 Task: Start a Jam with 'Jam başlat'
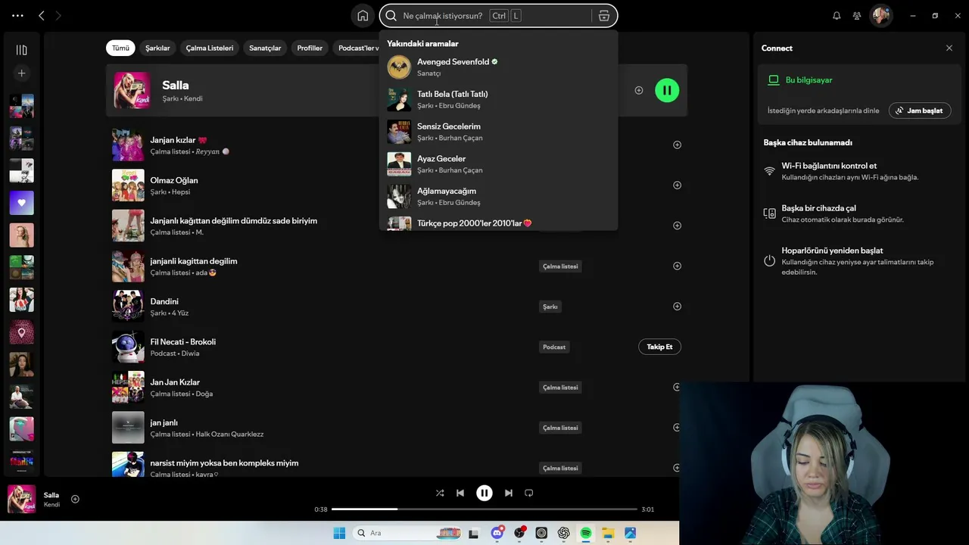coord(920,111)
